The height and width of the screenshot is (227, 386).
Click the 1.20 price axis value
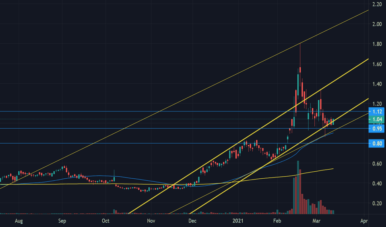click(x=377, y=104)
